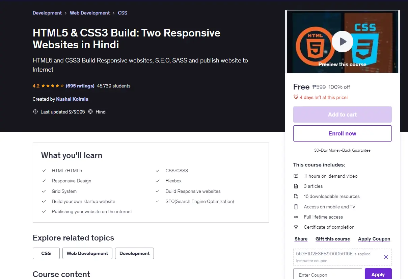
Task: Click the on-demand video icon
Action: 296,176
